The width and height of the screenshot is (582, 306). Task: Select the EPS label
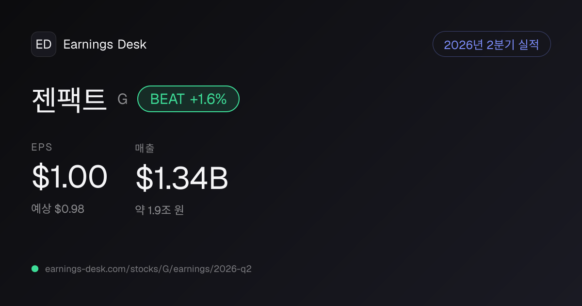click(x=42, y=148)
